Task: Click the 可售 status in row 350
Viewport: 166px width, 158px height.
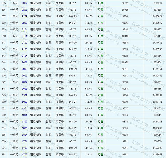Action: [x=100, y=102]
